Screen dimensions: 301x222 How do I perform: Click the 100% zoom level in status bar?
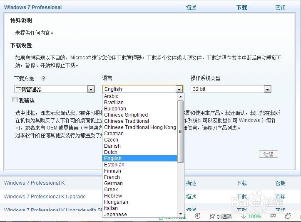point(254,217)
